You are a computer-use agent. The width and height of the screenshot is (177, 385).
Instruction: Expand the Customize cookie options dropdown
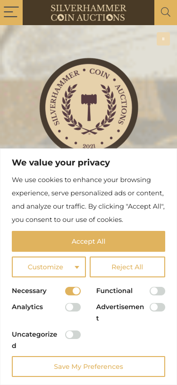(x=49, y=267)
